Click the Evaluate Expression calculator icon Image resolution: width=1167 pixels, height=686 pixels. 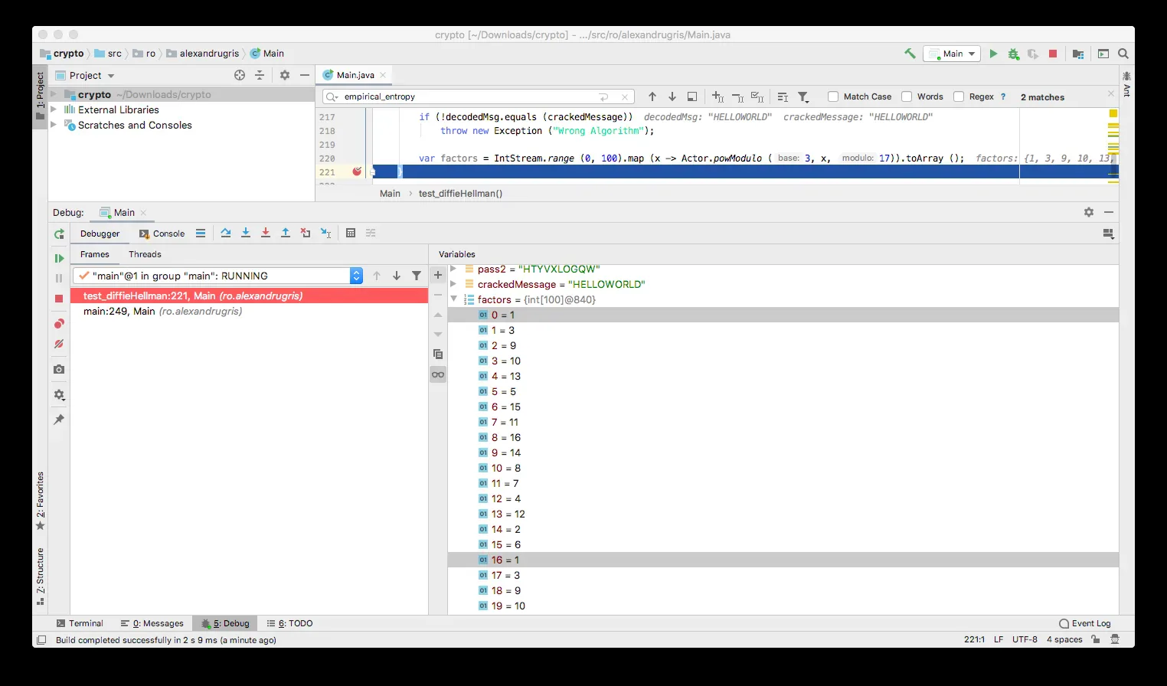click(351, 234)
